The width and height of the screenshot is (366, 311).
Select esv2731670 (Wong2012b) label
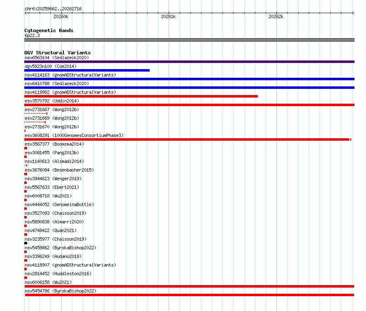(x=52, y=127)
